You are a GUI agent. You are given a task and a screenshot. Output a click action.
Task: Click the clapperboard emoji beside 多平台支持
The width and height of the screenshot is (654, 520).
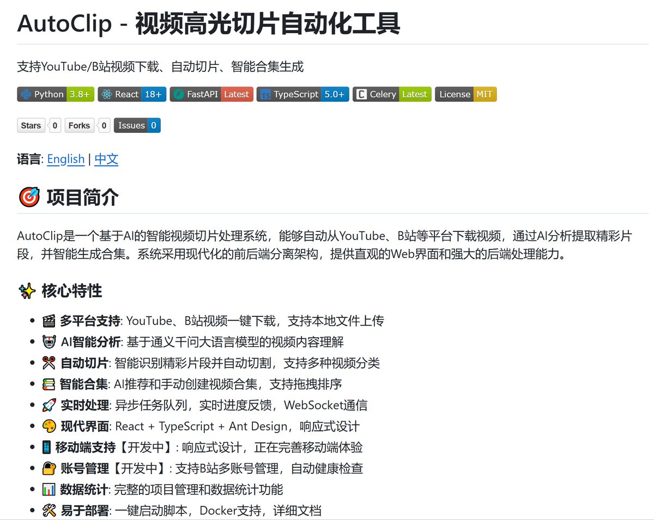point(49,321)
